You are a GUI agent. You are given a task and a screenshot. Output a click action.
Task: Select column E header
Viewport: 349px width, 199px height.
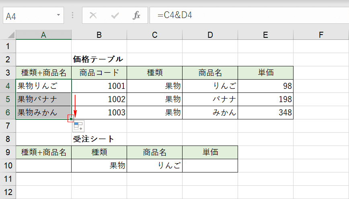click(x=265, y=35)
